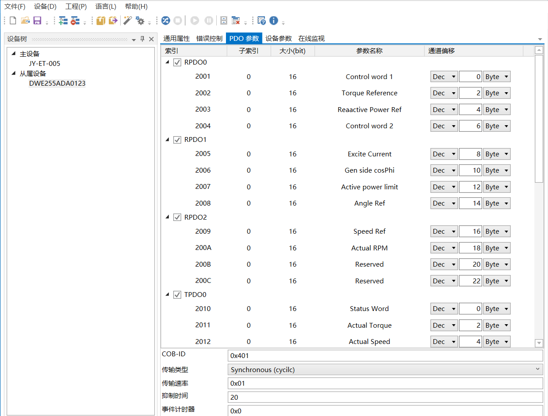Click the add device icon with green plus
This screenshot has height=416, width=548.
63,20
